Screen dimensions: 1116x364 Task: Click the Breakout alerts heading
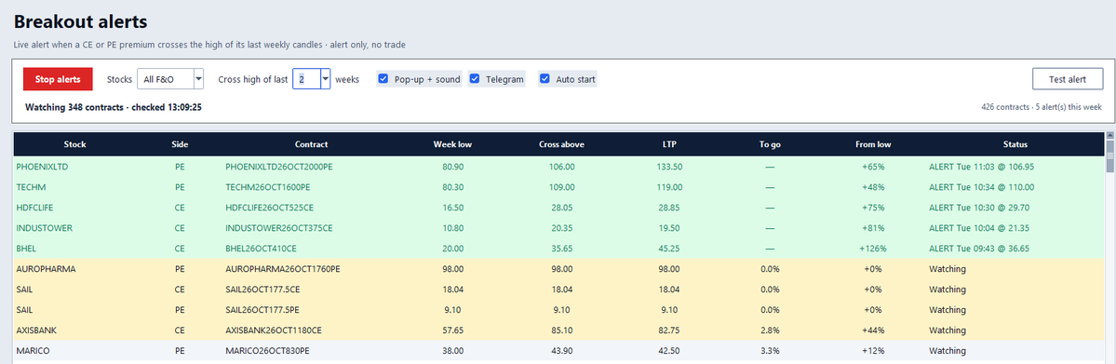pos(80,22)
